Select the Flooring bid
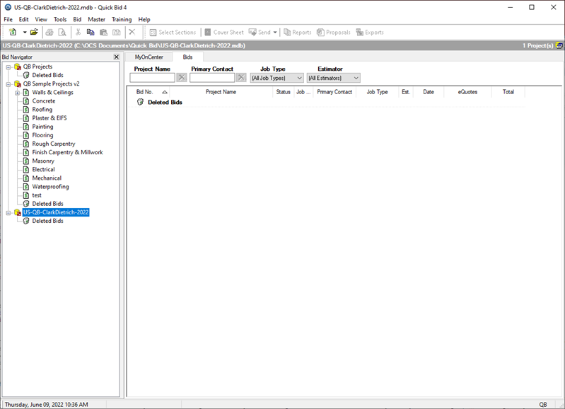This screenshot has height=409, width=565. click(x=42, y=135)
